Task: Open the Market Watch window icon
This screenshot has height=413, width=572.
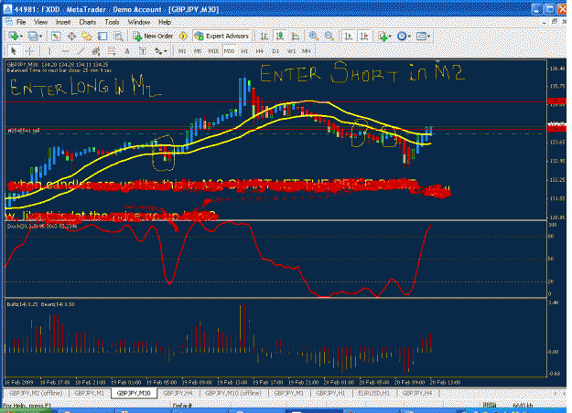Action: pos(56,36)
